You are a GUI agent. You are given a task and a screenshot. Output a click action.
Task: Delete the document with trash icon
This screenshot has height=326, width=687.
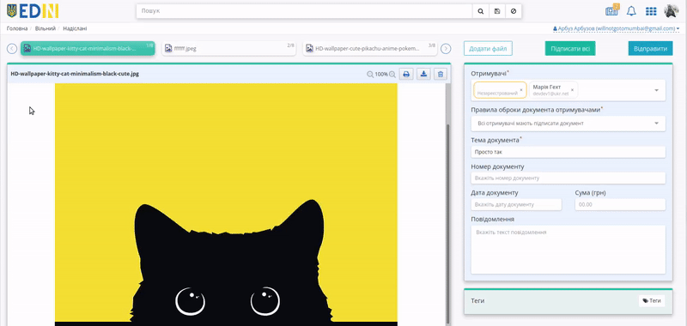click(x=441, y=75)
